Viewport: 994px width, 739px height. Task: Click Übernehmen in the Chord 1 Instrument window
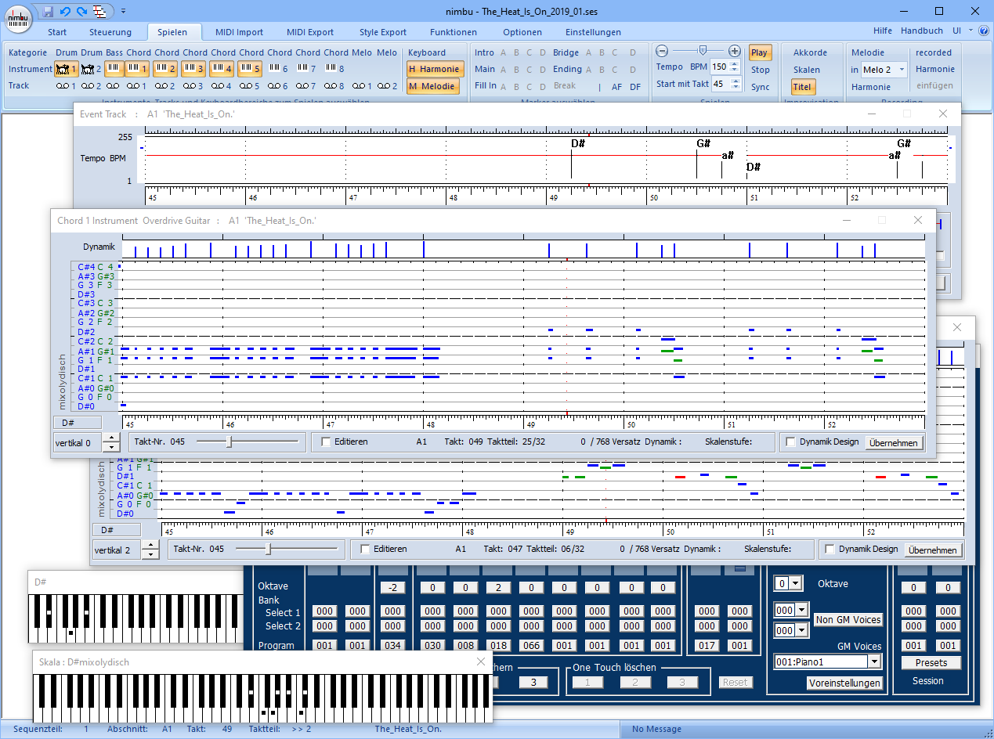coord(894,442)
